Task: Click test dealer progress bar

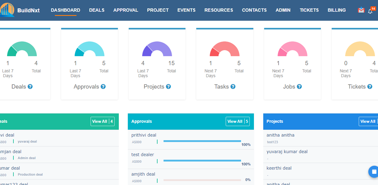Action: click(202, 161)
